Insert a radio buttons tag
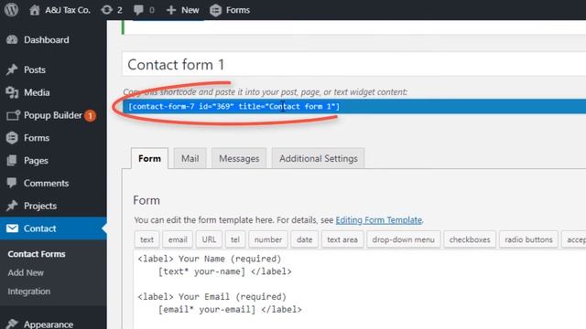 pyautogui.click(x=528, y=239)
